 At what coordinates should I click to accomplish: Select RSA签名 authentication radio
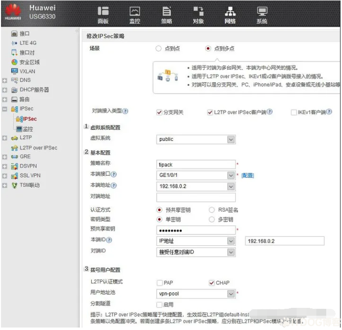(x=211, y=210)
